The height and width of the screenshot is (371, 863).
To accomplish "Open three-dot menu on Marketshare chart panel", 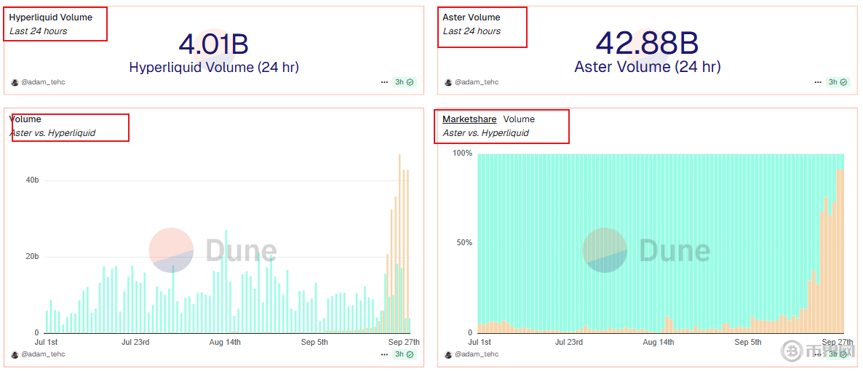I will pyautogui.click(x=818, y=354).
